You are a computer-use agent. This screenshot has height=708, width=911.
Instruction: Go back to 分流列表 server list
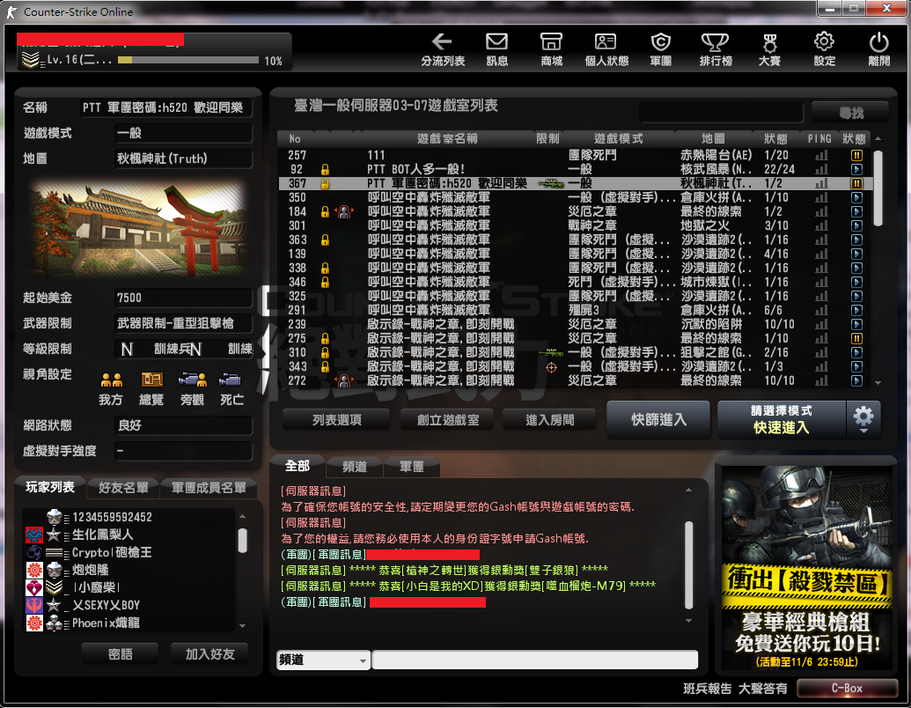442,48
